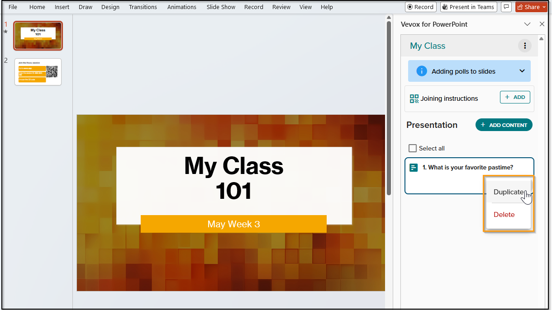The width and height of the screenshot is (552, 310).
Task: Click Present in Teams button
Action: (468, 7)
